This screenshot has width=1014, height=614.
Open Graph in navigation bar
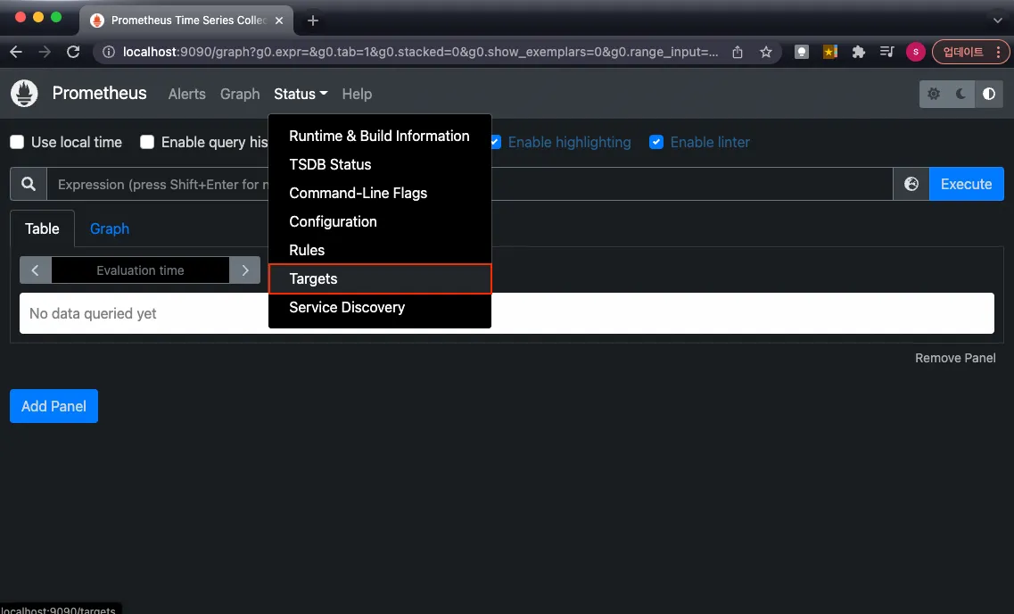(240, 94)
